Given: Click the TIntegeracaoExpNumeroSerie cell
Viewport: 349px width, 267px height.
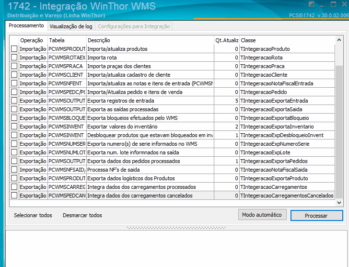Looking at the screenshot, I should [x=287, y=144].
